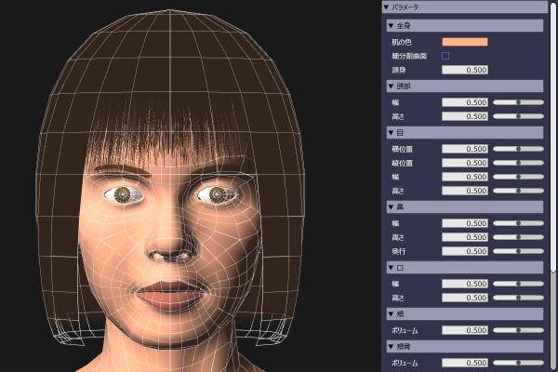Viewport: 558px width, 372px height.
Task: Collapse the 頭部 section triangle
Action: 390,86
